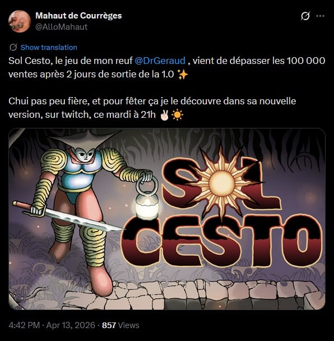Open the @AlloMahaut handle

coord(61,27)
